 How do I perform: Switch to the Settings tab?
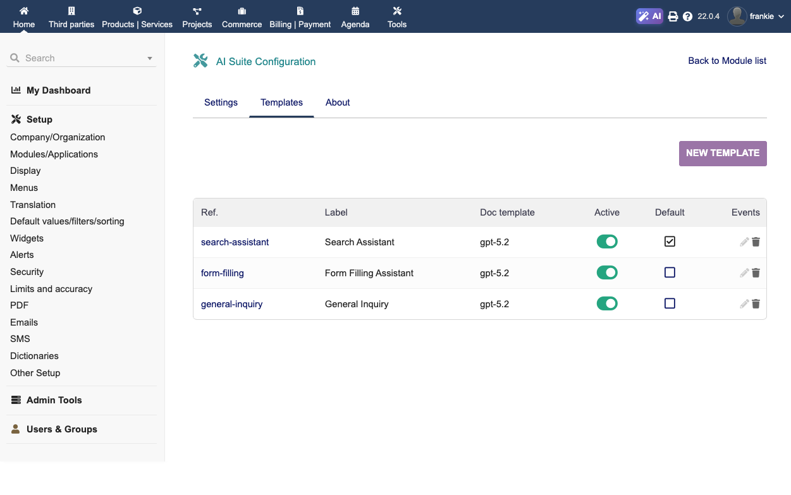point(221,102)
